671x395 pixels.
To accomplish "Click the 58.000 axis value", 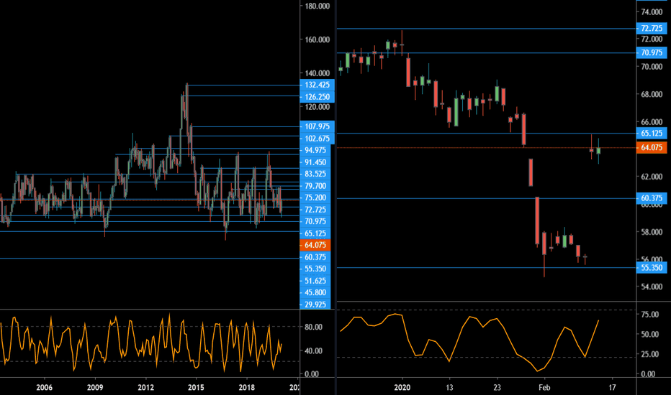I will tap(652, 232).
